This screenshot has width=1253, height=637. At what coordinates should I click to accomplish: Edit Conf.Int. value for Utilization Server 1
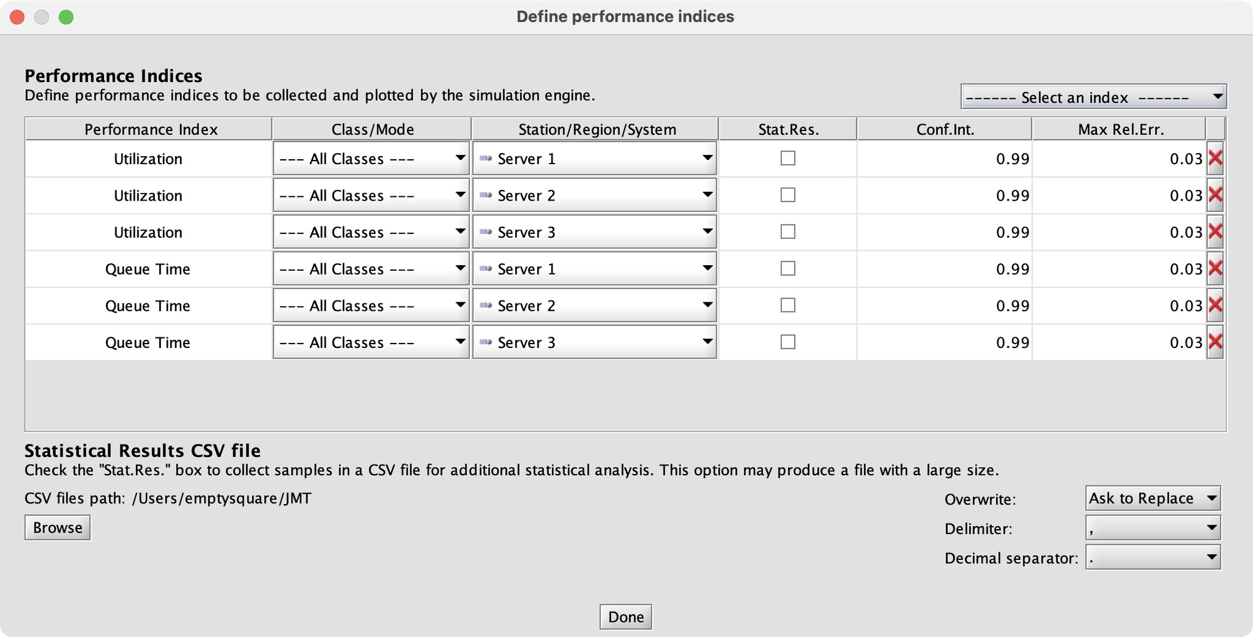[944, 159]
